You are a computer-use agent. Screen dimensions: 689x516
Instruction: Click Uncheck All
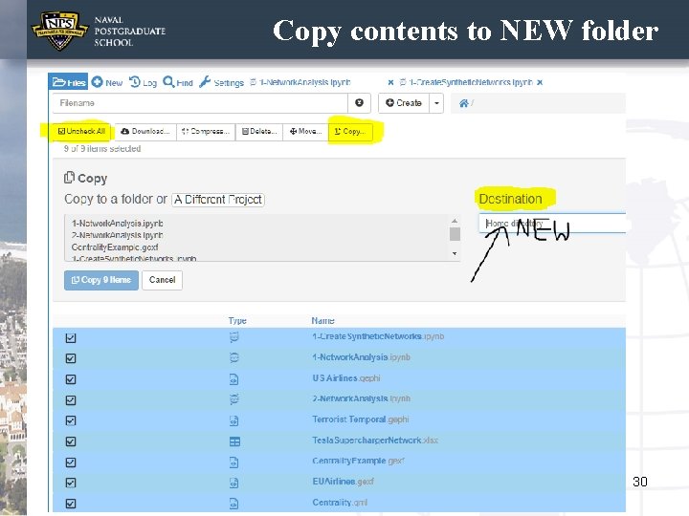click(x=81, y=131)
